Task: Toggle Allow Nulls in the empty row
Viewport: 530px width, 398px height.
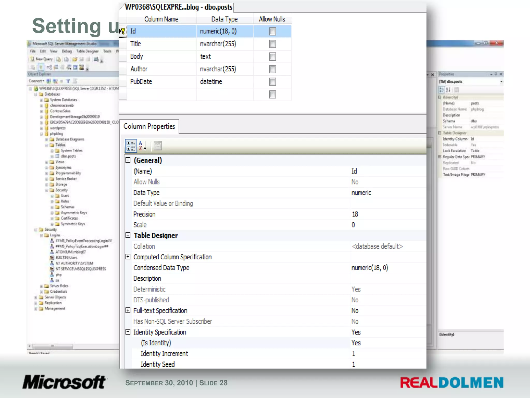Action: [273, 94]
